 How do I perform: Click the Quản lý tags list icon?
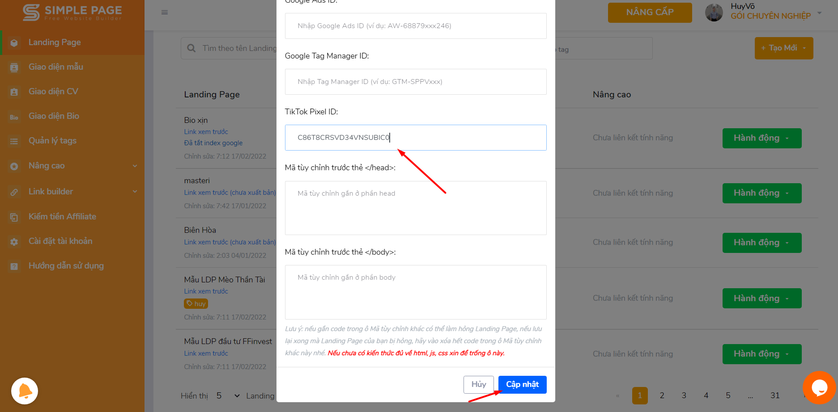[x=14, y=141]
